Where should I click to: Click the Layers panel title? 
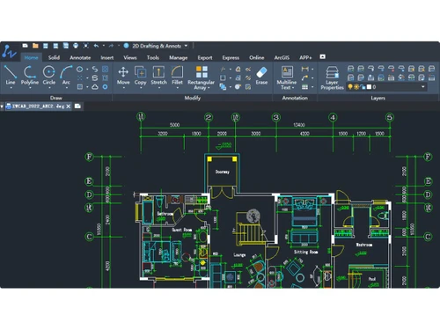point(378,98)
